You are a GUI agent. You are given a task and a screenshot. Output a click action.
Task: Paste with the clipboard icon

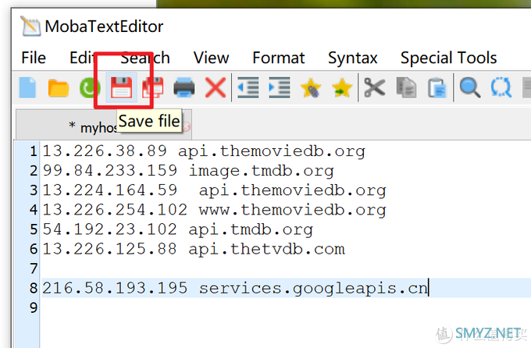click(x=437, y=87)
